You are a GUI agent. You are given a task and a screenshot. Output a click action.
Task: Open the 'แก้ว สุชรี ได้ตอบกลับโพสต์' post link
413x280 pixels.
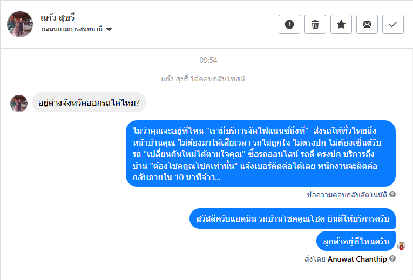click(x=203, y=79)
